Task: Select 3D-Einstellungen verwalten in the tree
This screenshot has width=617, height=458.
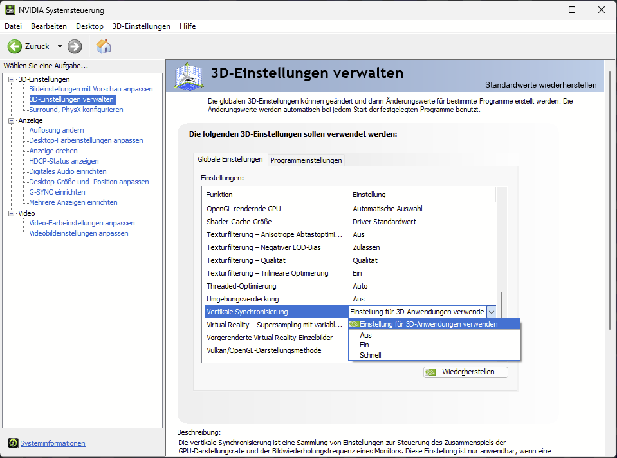Action: [73, 99]
